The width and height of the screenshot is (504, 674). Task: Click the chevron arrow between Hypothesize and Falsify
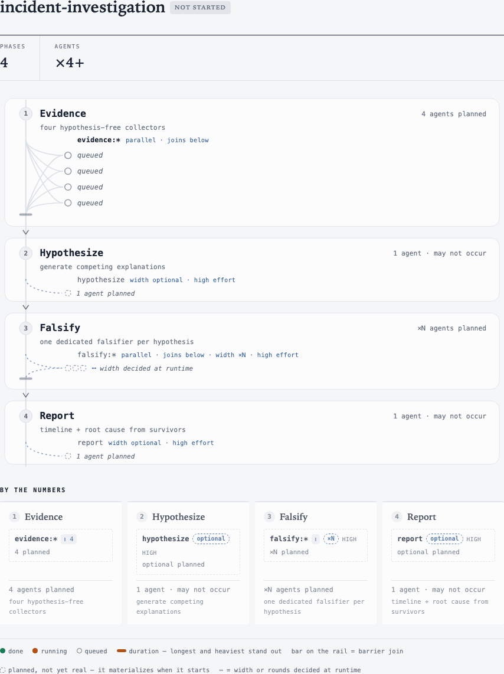pyautogui.click(x=26, y=307)
